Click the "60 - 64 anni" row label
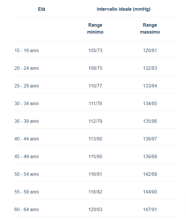 pyautogui.click(x=27, y=210)
